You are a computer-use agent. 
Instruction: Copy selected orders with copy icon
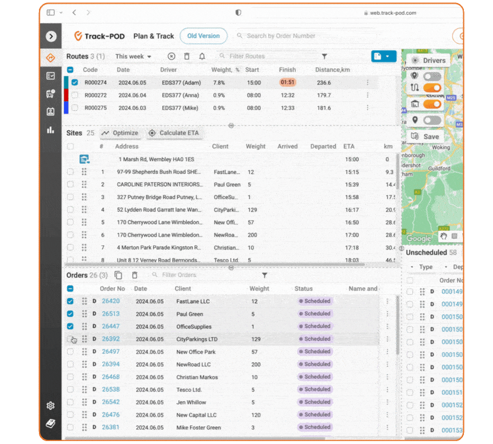pyautogui.click(x=118, y=275)
